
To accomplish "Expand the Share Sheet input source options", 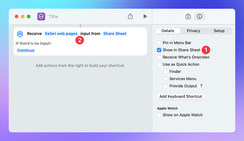I will tap(115, 34).
